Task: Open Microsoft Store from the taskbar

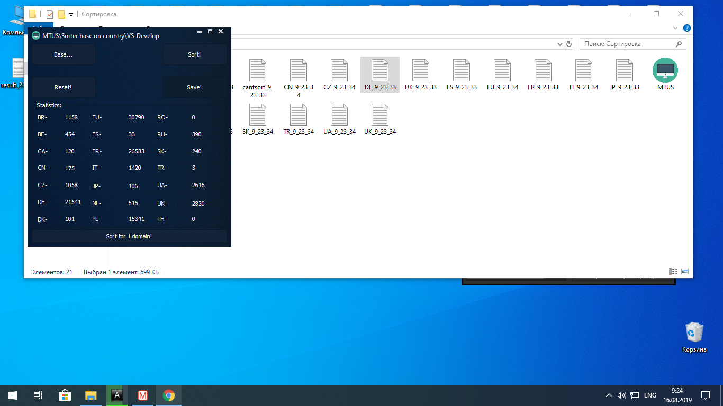Action: 65,395
